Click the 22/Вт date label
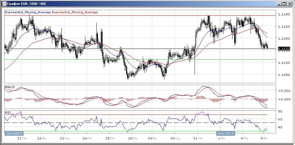The image size is (295, 145). click(42, 139)
